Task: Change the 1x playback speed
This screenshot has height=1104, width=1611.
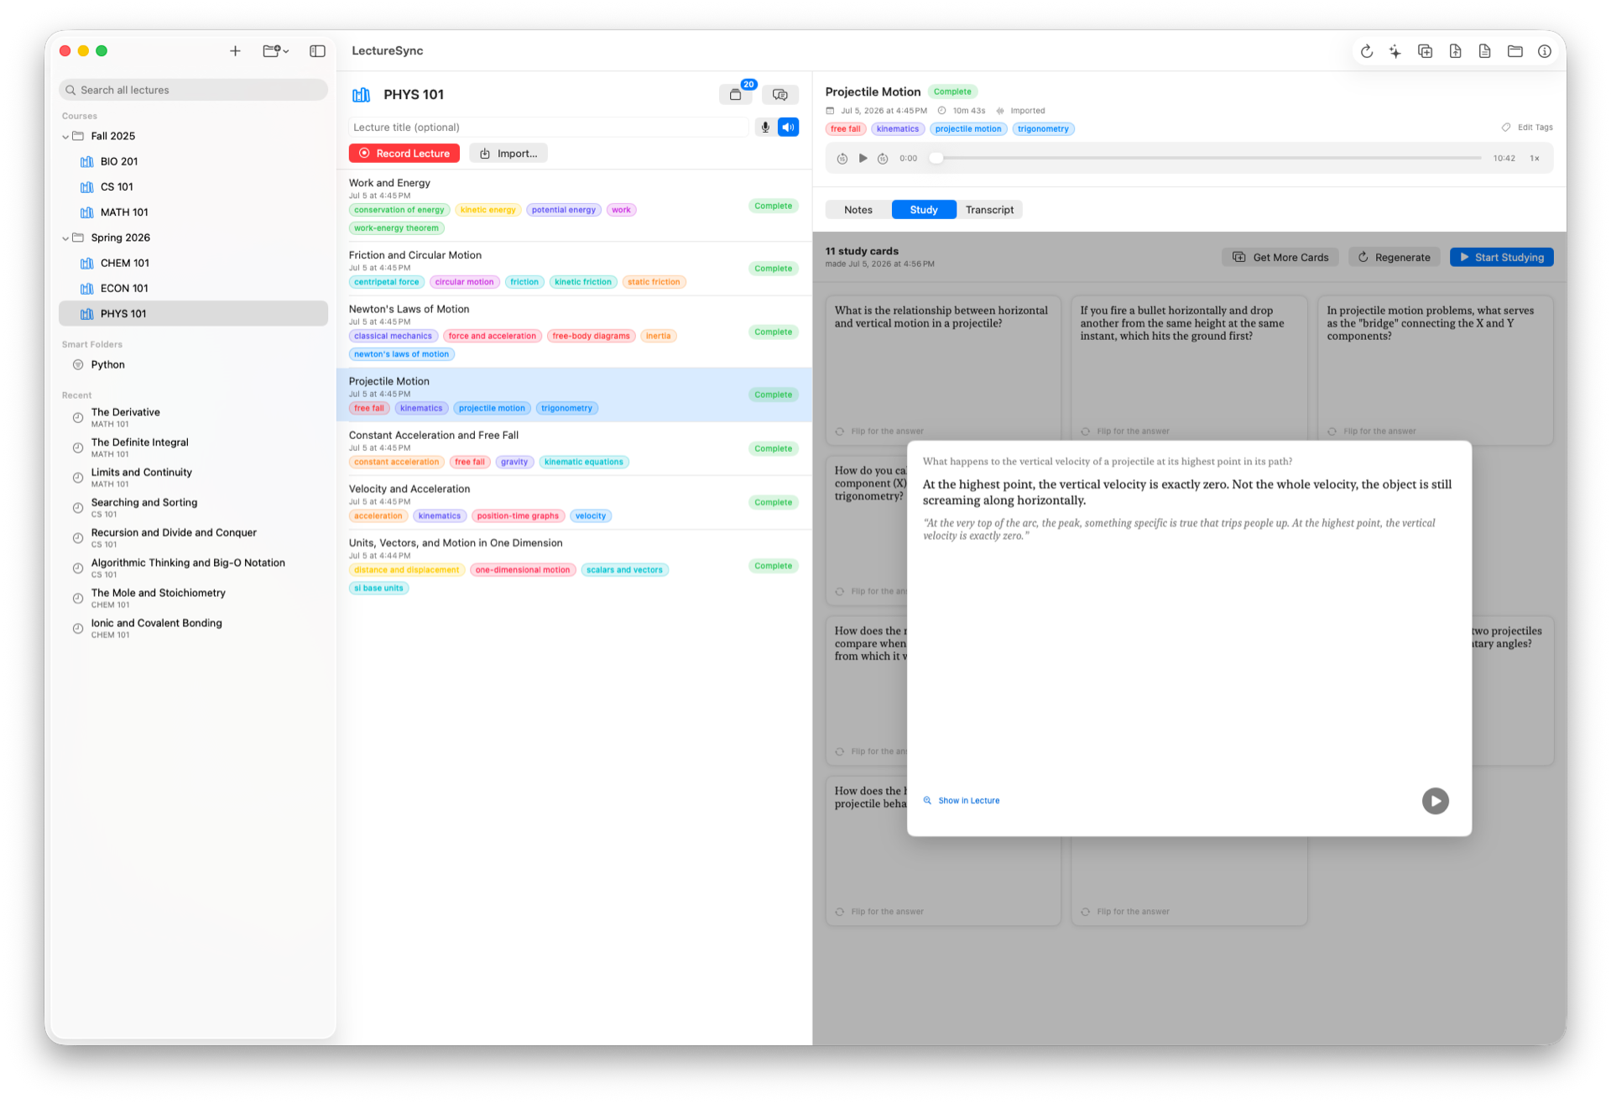Action: coord(1535,159)
